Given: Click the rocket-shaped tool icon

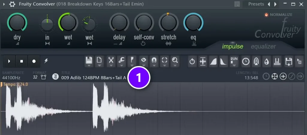Looking at the screenshot, I should pyautogui.click(x=256, y=62).
